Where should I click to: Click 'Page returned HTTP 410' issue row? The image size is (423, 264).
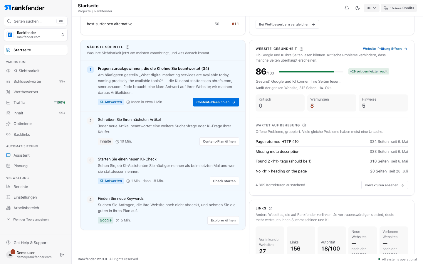pos(332,142)
